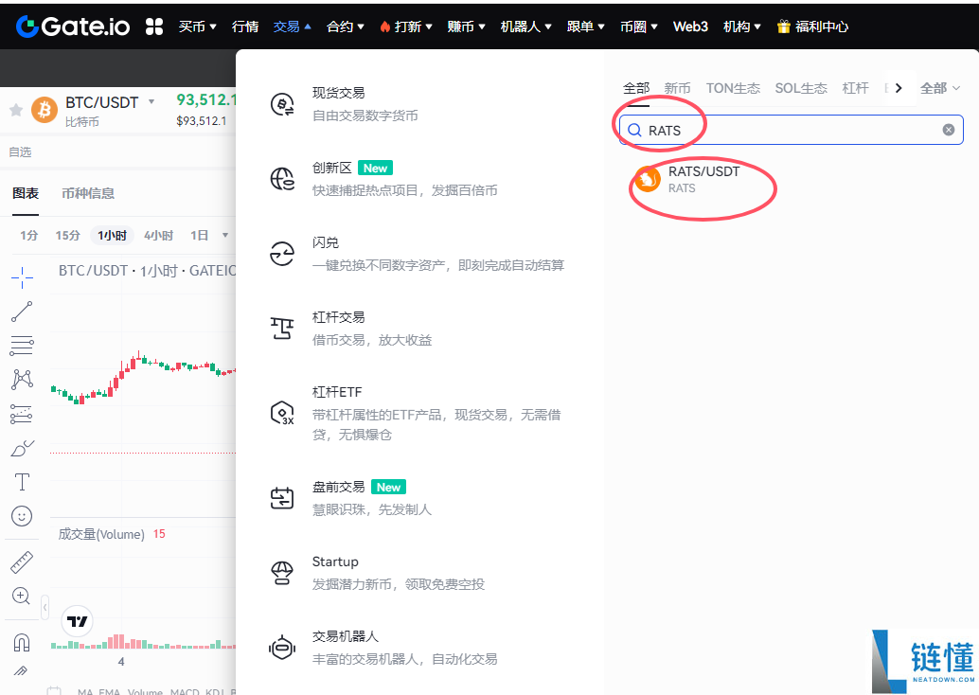Open the 机器人 dropdown menu
979x695 pixels.
[526, 27]
